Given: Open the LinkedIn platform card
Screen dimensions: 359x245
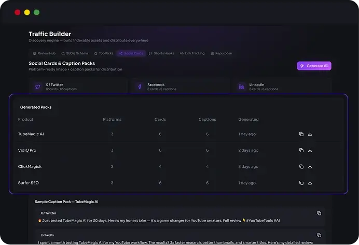Looking at the screenshot, I should pyautogui.click(x=282, y=86).
